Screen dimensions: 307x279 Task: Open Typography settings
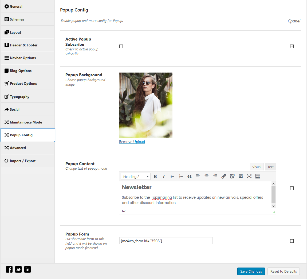27,97
